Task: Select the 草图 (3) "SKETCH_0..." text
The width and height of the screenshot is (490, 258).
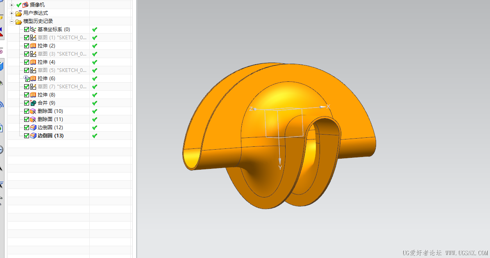Action: 62,54
